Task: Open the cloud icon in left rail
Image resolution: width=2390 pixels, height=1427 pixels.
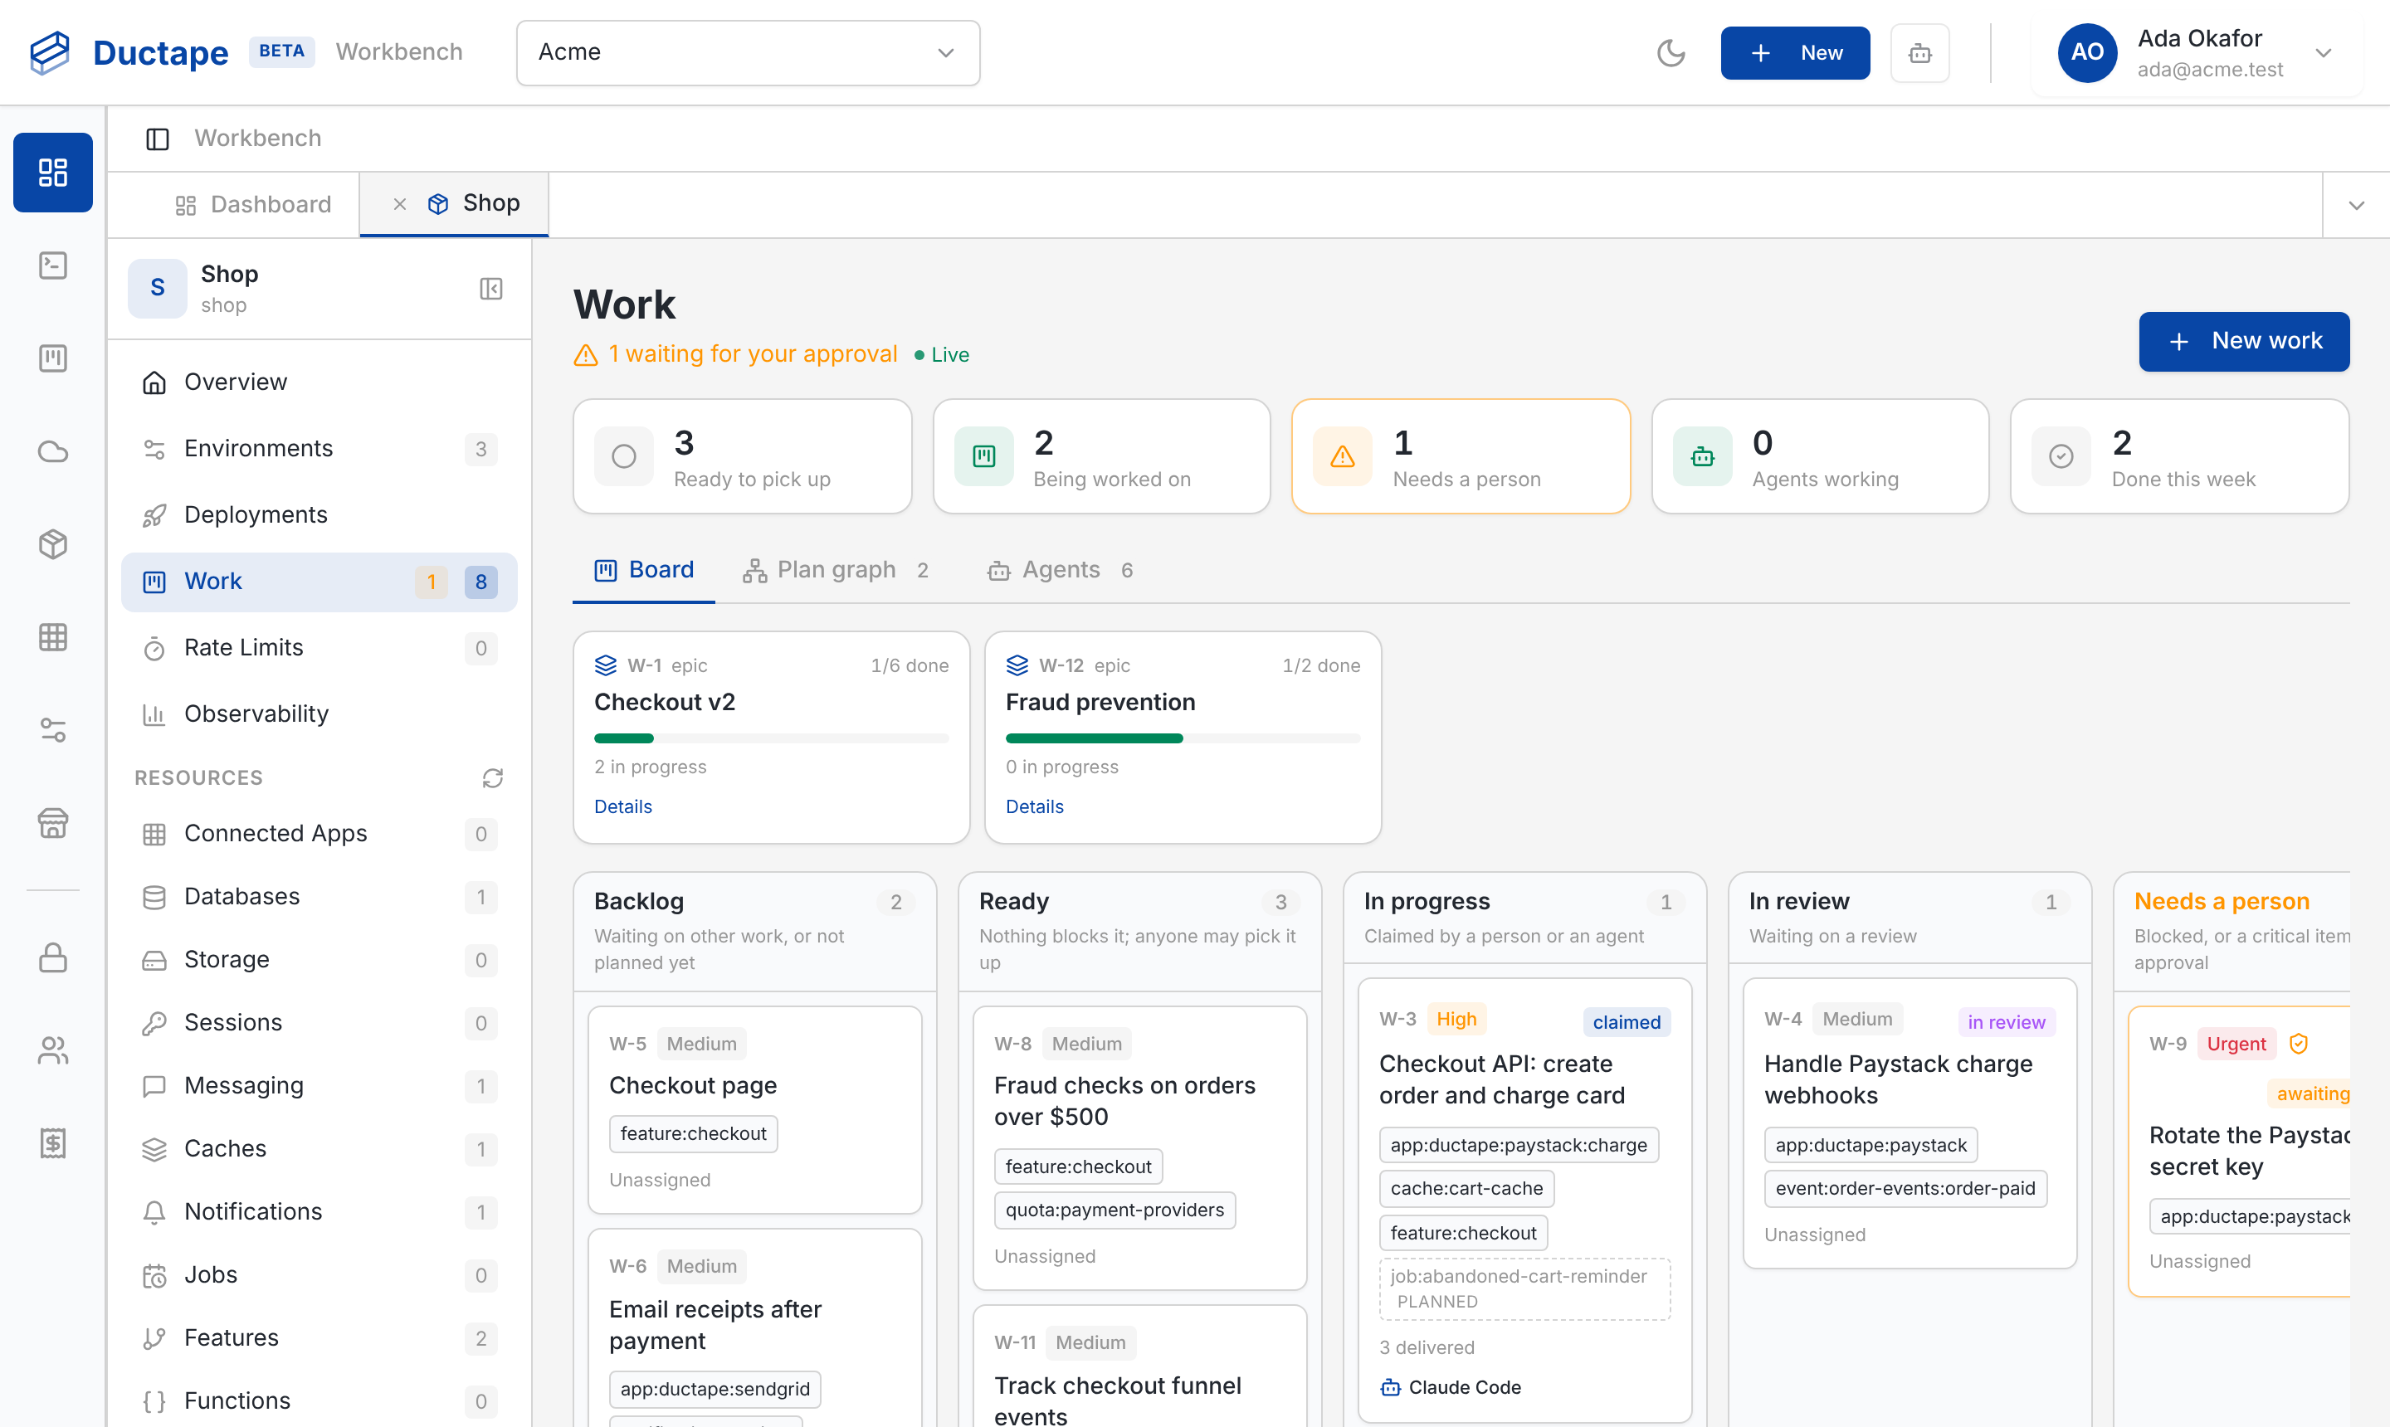Action: [53, 451]
